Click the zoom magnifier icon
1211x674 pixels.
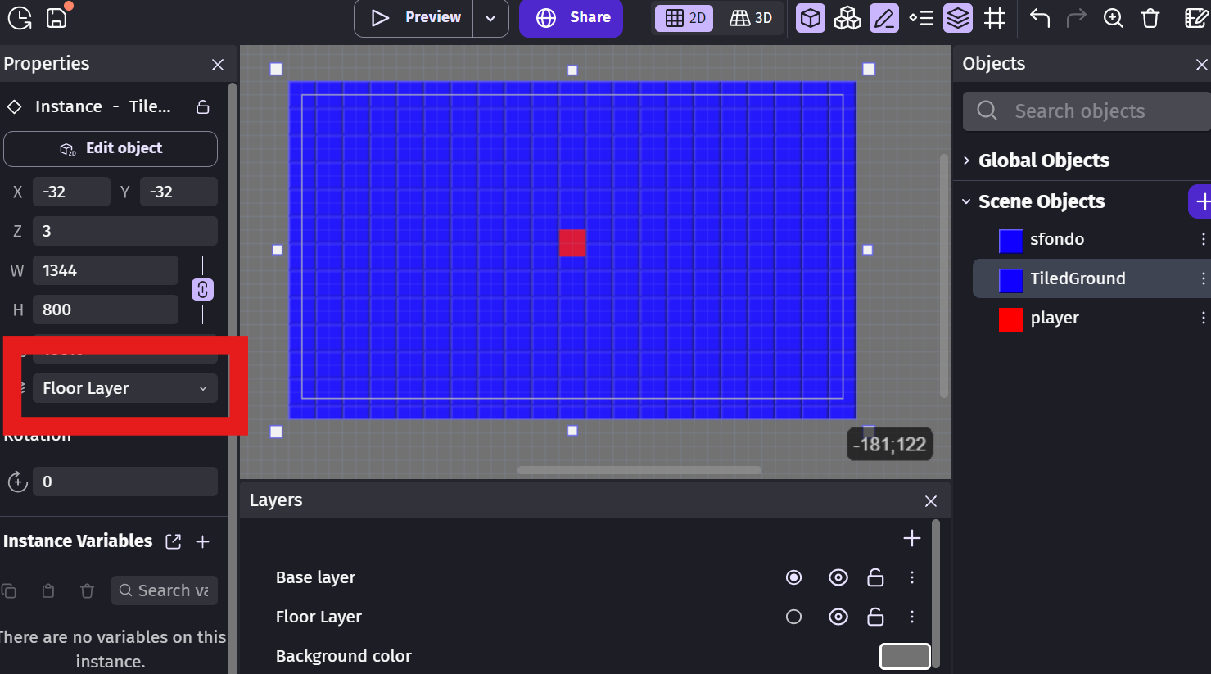click(x=1113, y=18)
